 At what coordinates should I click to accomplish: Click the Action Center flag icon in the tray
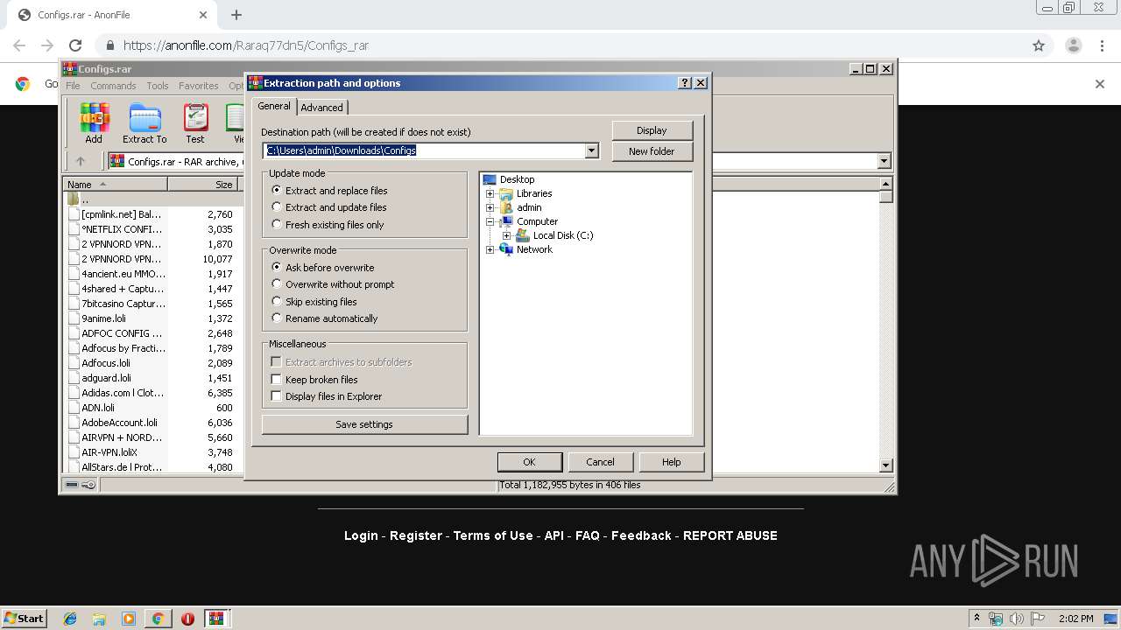(1037, 619)
